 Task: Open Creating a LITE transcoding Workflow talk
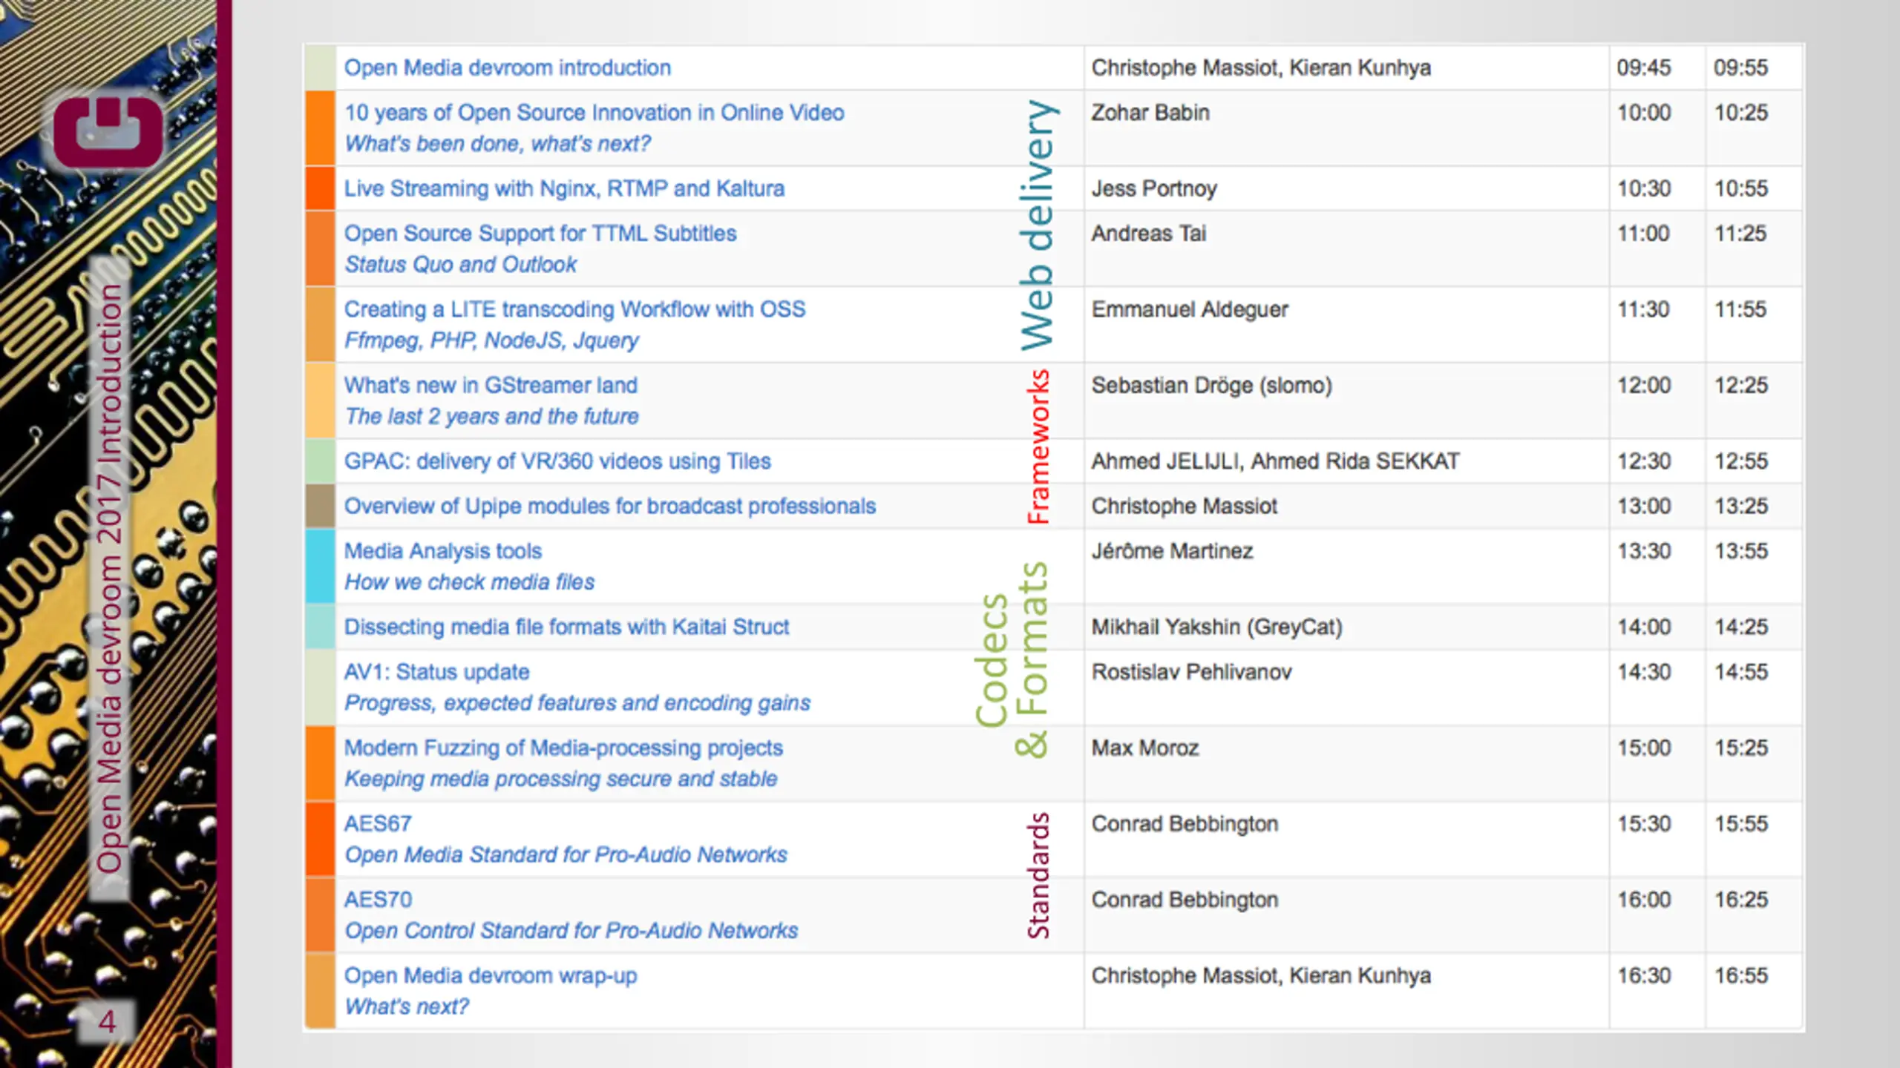[574, 309]
